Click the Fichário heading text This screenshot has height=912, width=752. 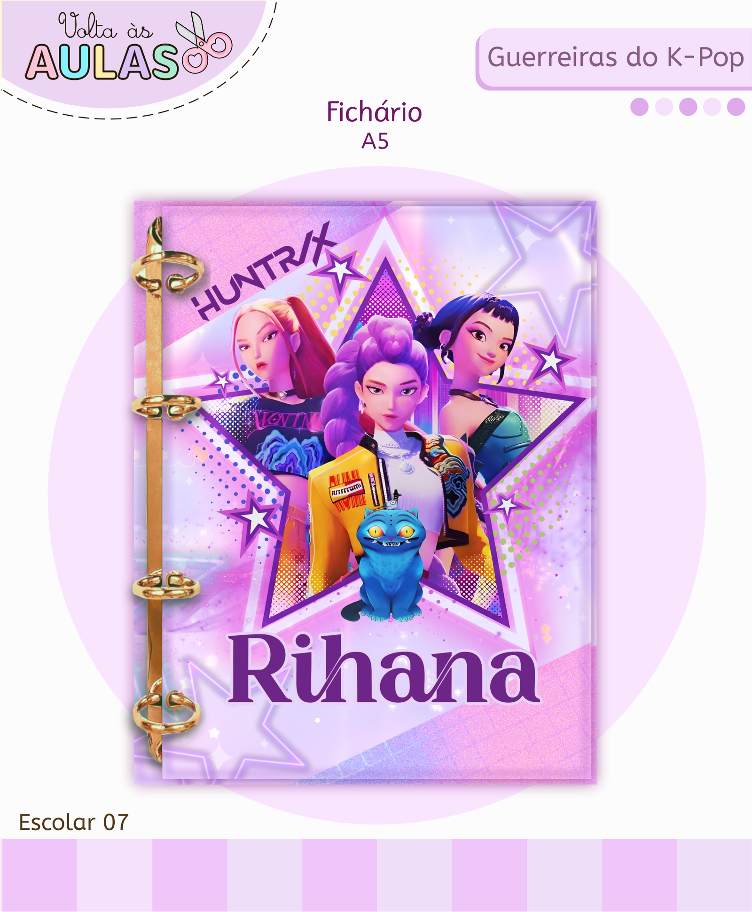375,112
